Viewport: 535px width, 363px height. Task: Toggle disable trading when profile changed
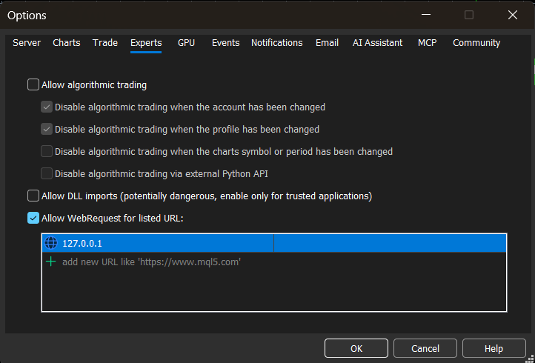[x=47, y=130]
